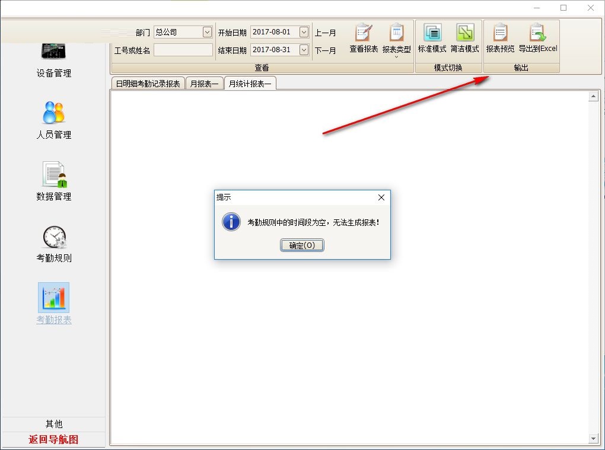This screenshot has height=450, width=605.
Task: Open the 其他 sidebar section
Action: coord(53,424)
